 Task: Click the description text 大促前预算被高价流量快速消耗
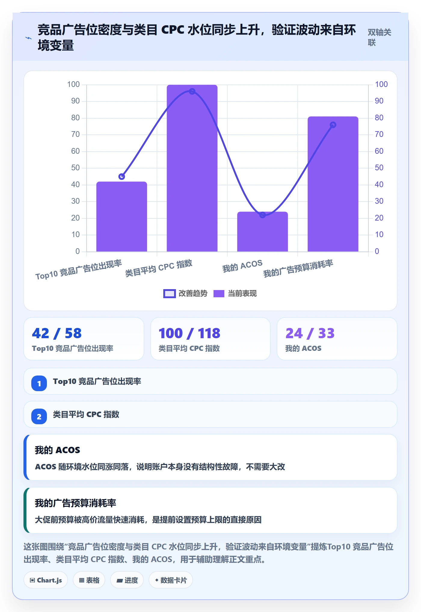[x=148, y=520]
